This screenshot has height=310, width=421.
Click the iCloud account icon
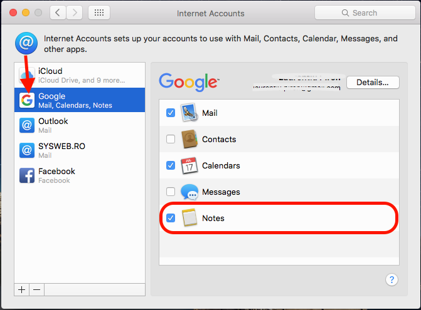[27, 75]
